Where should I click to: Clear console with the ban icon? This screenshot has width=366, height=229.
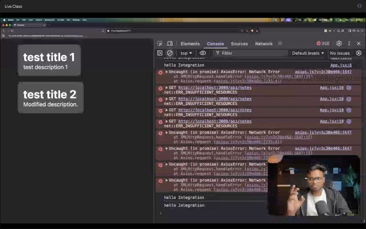pyautogui.click(x=170, y=53)
